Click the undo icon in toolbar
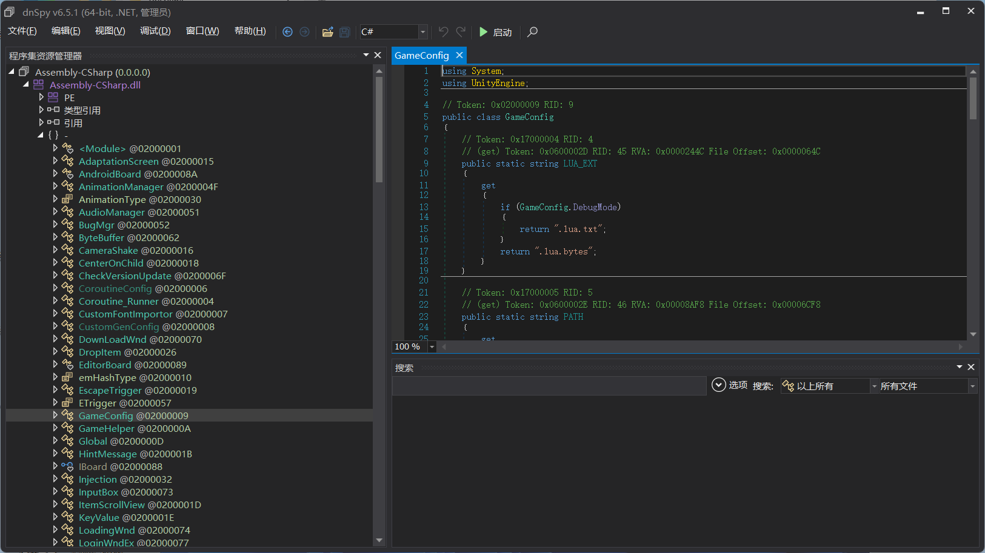 444,31
